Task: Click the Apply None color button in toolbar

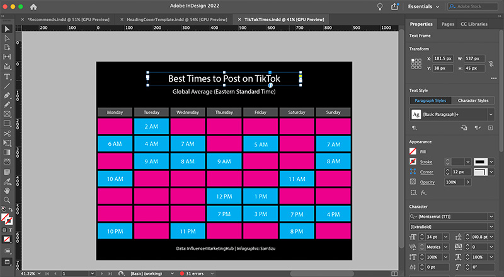Action: click(x=7, y=239)
